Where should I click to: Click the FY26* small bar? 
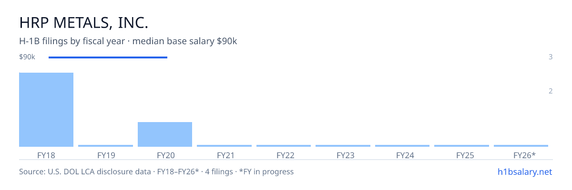pos(521,146)
